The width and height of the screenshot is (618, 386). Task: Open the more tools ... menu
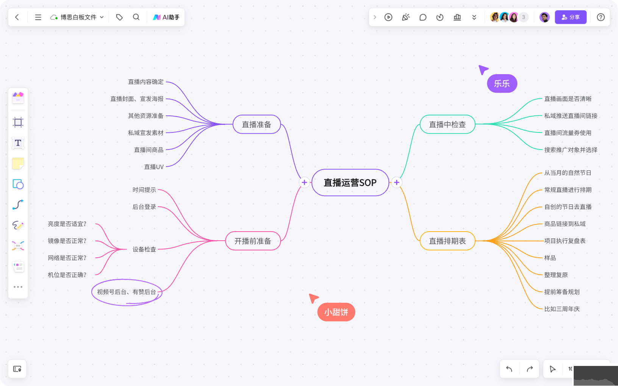18,286
